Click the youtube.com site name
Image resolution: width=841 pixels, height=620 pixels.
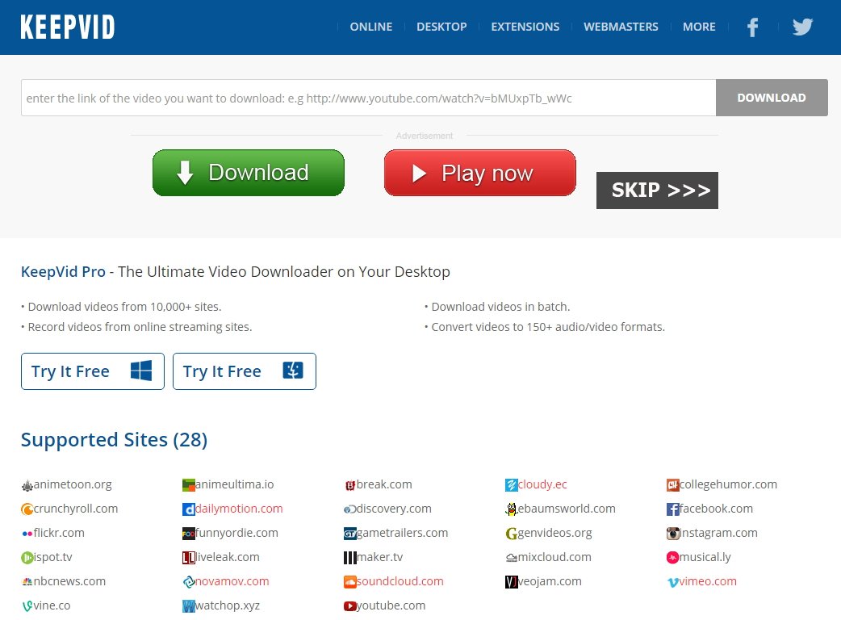(391, 605)
